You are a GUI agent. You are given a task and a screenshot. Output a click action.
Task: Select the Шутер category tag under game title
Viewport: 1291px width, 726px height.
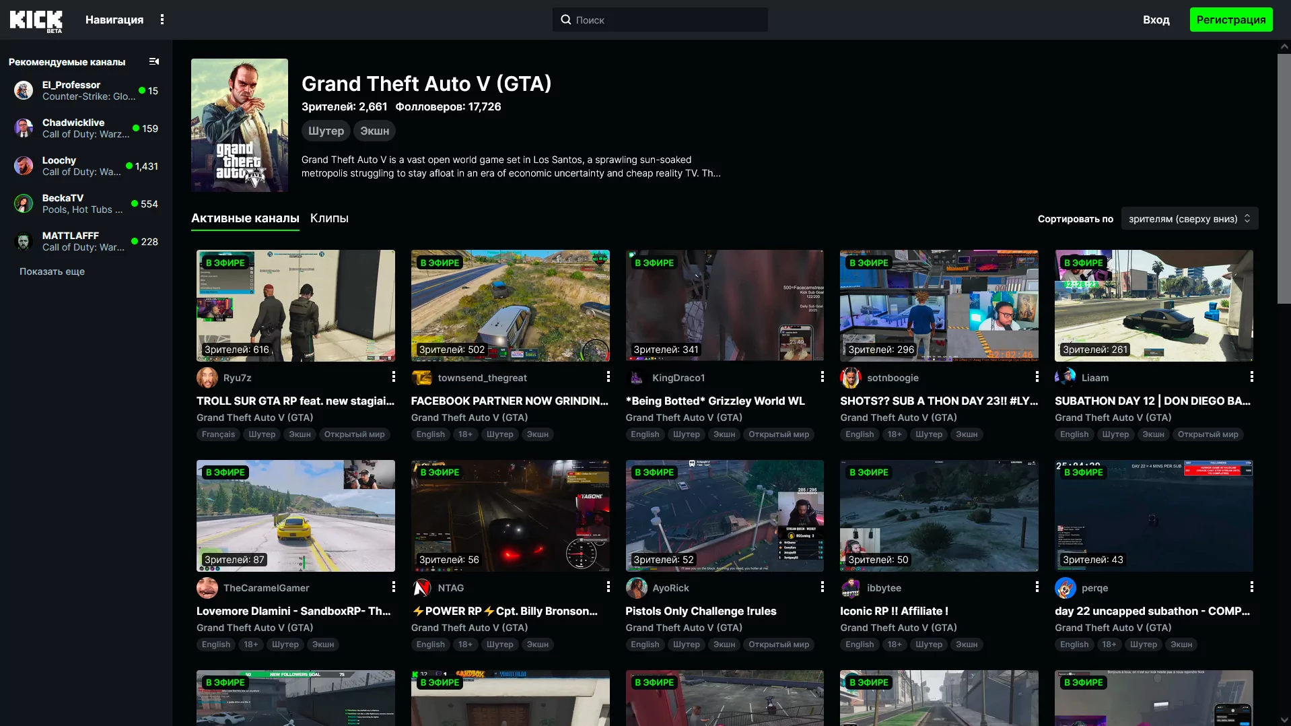326,131
